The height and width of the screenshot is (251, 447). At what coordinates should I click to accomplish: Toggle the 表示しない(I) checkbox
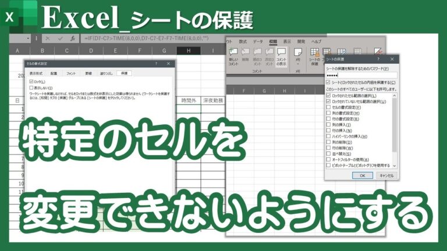[x=31, y=88]
